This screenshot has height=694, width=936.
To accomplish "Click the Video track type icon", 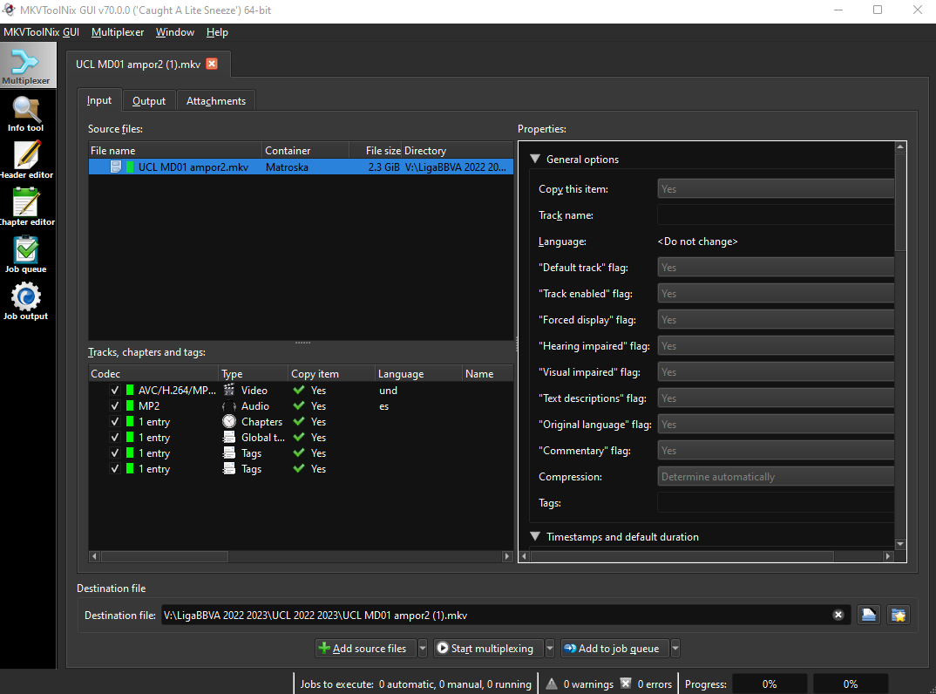I will point(229,390).
